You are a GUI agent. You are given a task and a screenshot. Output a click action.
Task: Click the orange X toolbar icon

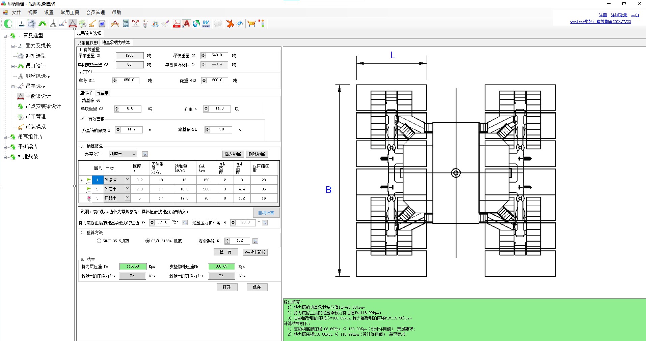[230, 24]
